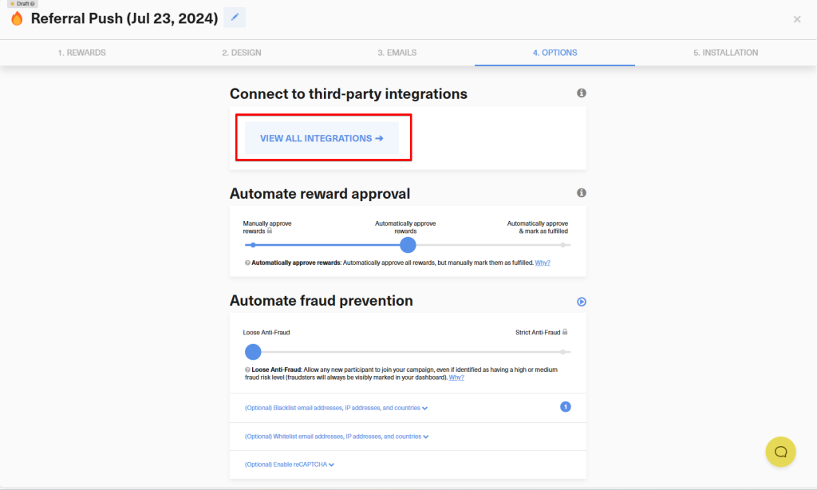The width and height of the screenshot is (817, 490).
Task: Open the Why? link under Loose Anti-Fraud
Action: click(456, 377)
